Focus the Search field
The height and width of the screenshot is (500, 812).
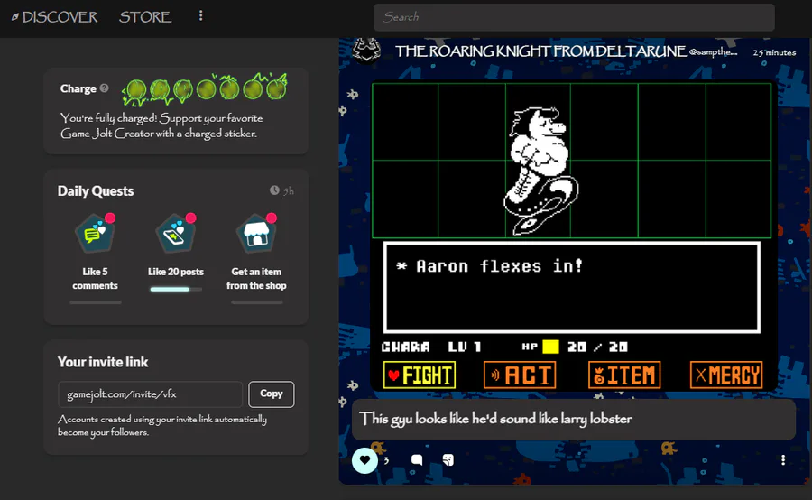[574, 17]
